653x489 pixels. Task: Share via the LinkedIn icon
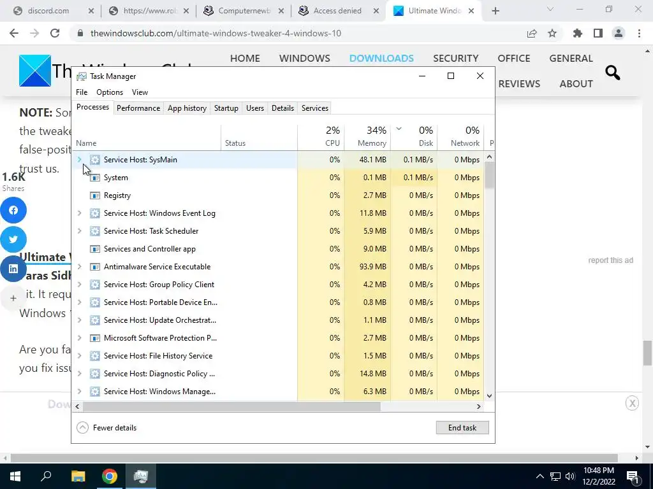tap(13, 269)
